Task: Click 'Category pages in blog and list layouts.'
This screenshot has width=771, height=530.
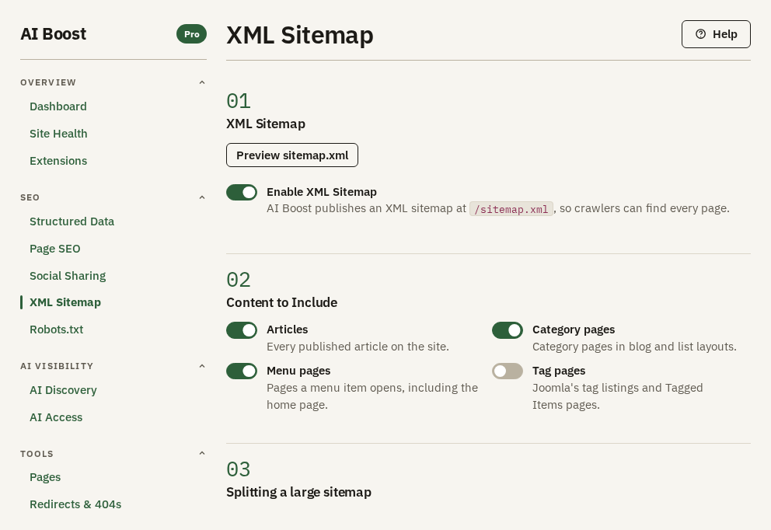Action: click(x=634, y=346)
